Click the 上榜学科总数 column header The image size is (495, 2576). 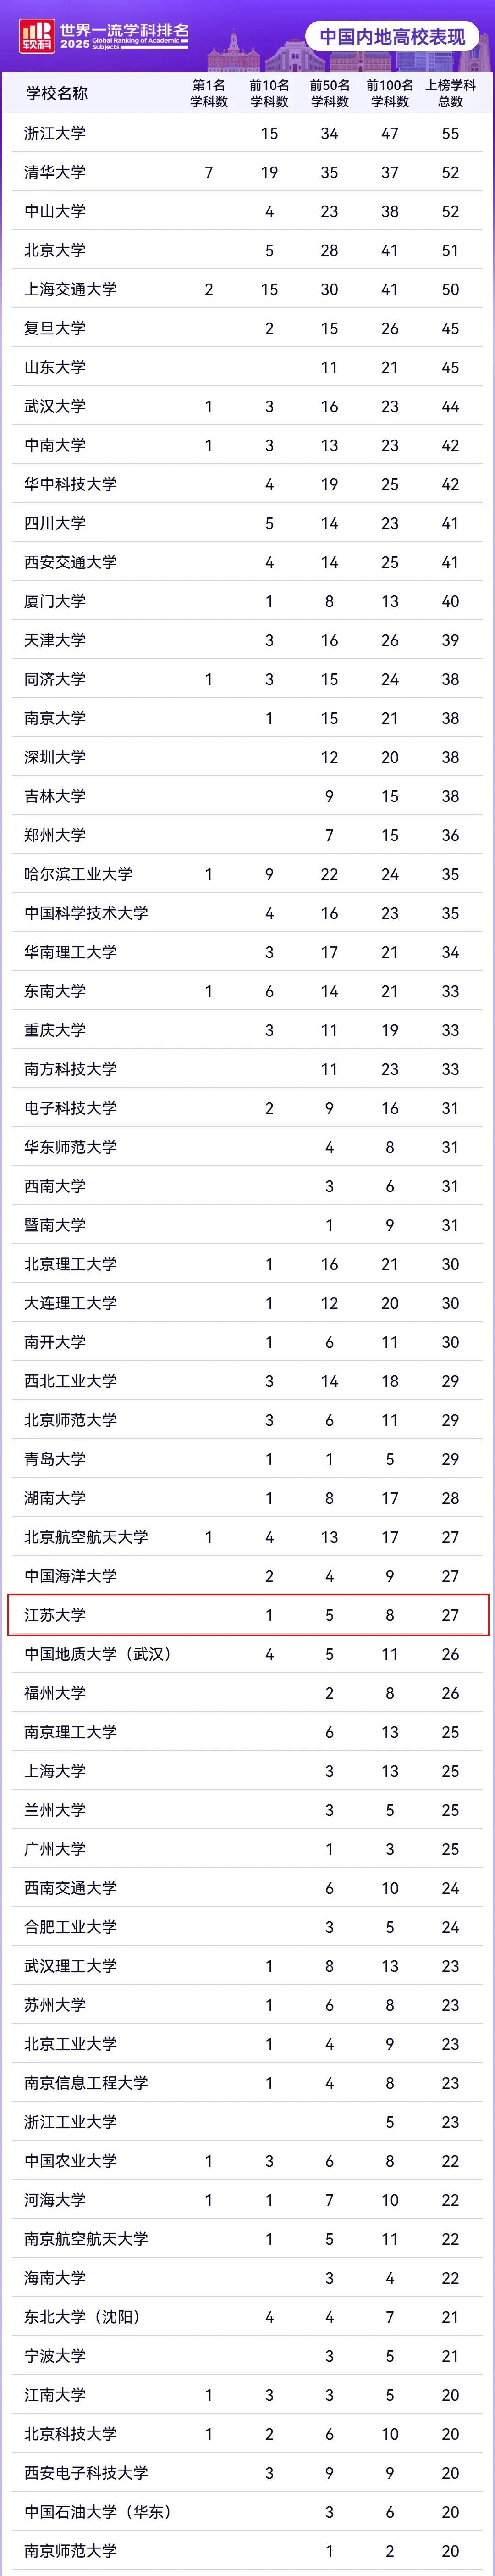pos(450,94)
